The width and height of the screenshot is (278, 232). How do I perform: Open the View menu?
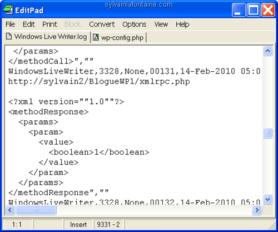point(161,24)
